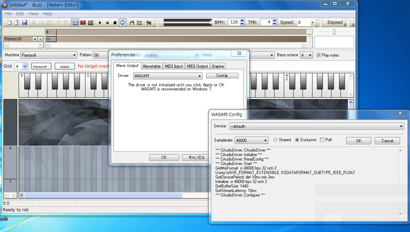410x232 pixels.
Task: Expand the WASAPI Driver dropdown
Action: (168, 76)
